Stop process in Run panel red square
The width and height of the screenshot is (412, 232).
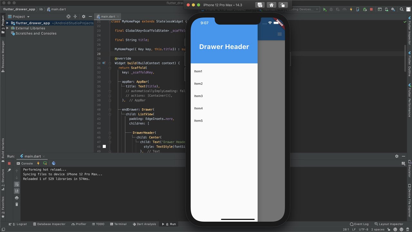click(x=9, y=163)
